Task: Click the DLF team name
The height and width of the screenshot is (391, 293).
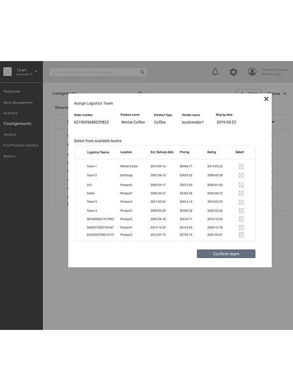Action: 89,185
